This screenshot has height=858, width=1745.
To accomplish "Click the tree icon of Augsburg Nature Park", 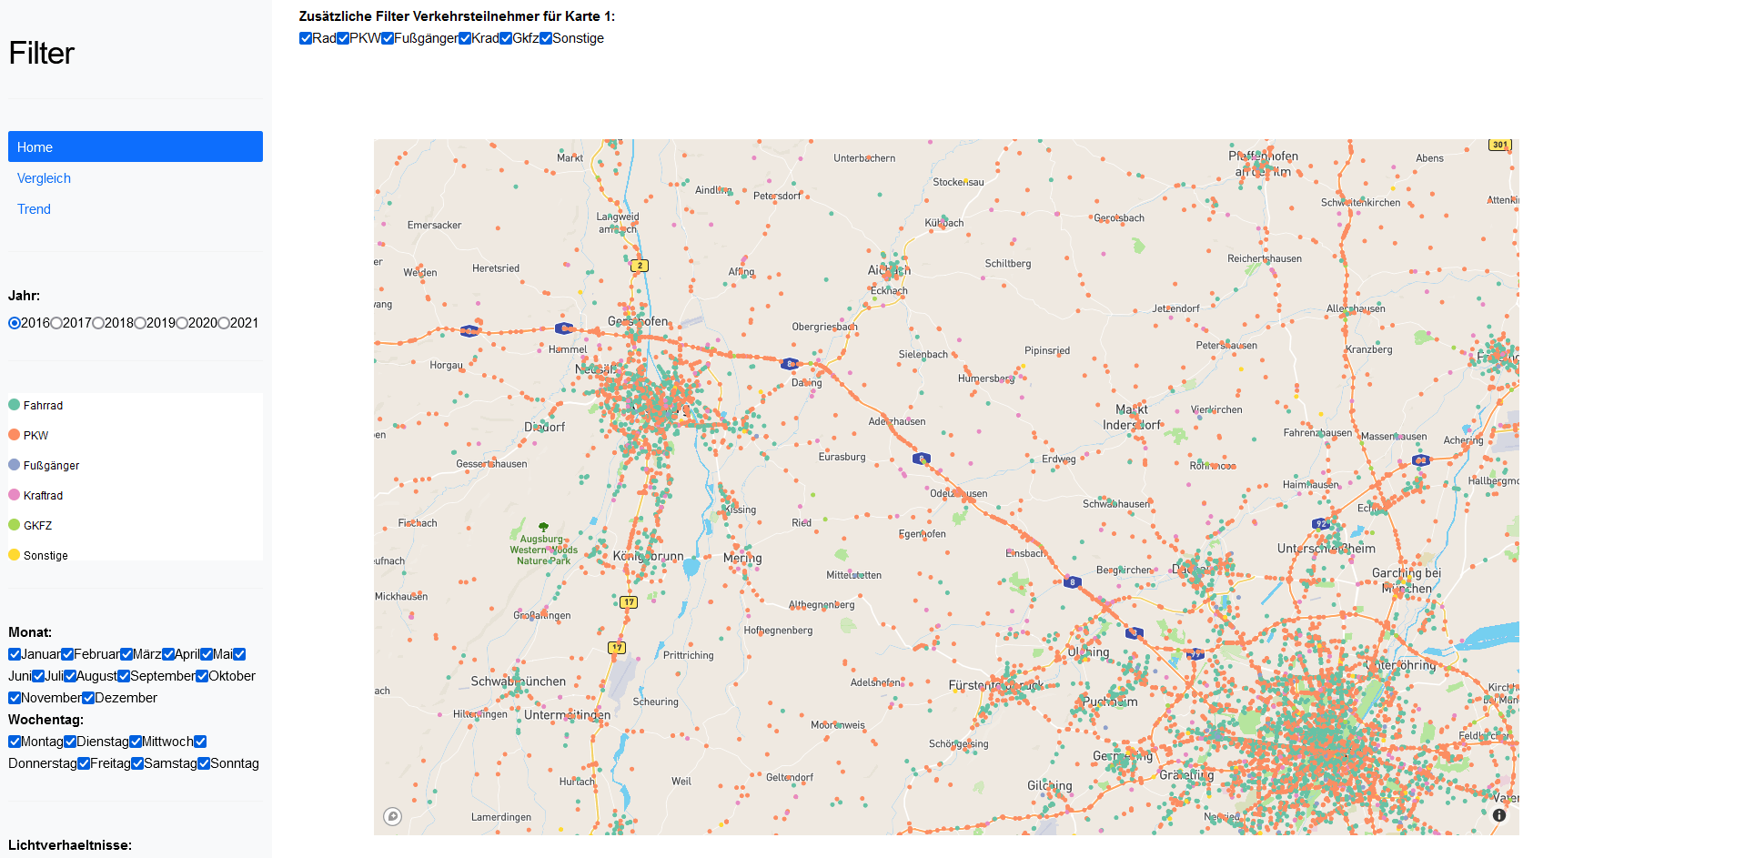I will tap(543, 527).
